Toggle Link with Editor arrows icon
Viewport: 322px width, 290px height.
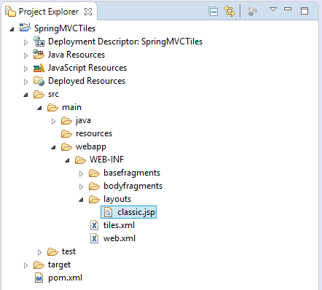coord(229,11)
